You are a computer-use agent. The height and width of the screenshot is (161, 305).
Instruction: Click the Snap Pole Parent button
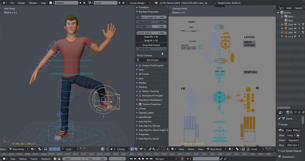[151, 45]
